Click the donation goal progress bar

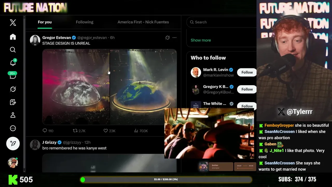[x=166, y=179]
